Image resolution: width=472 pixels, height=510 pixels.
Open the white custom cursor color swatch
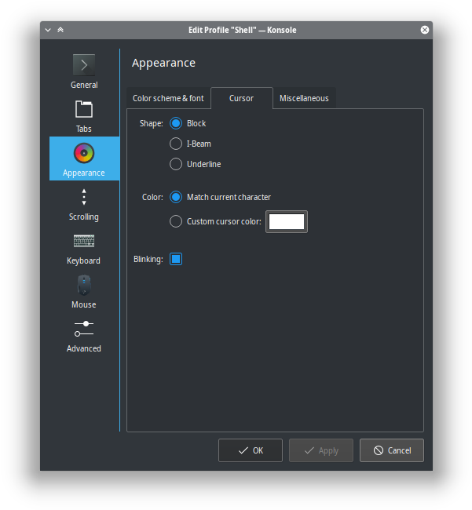tap(287, 221)
